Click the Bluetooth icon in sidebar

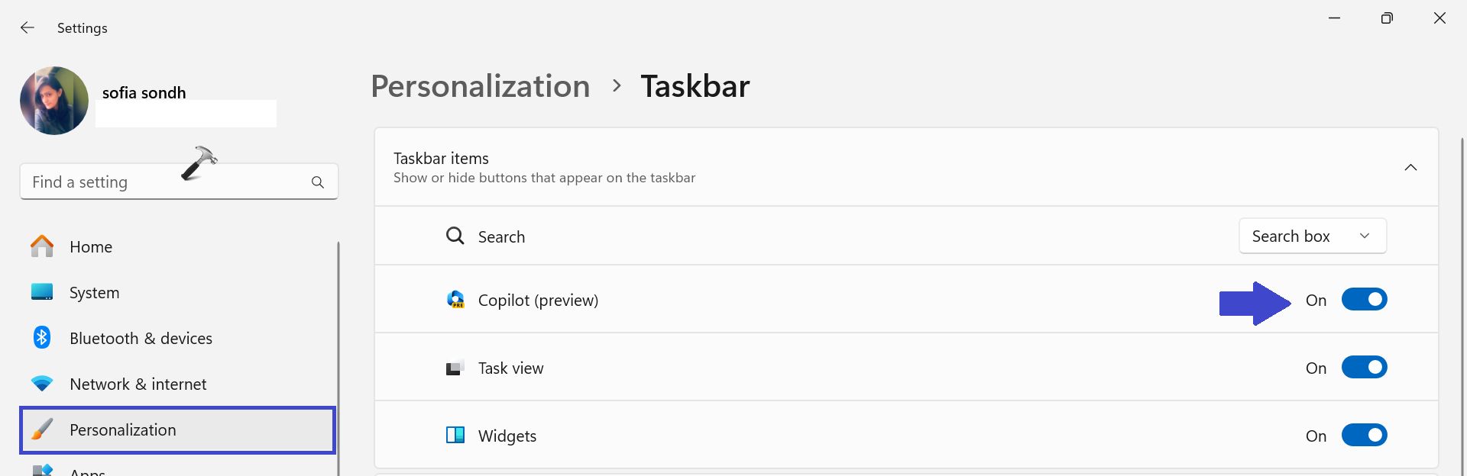[42, 337]
